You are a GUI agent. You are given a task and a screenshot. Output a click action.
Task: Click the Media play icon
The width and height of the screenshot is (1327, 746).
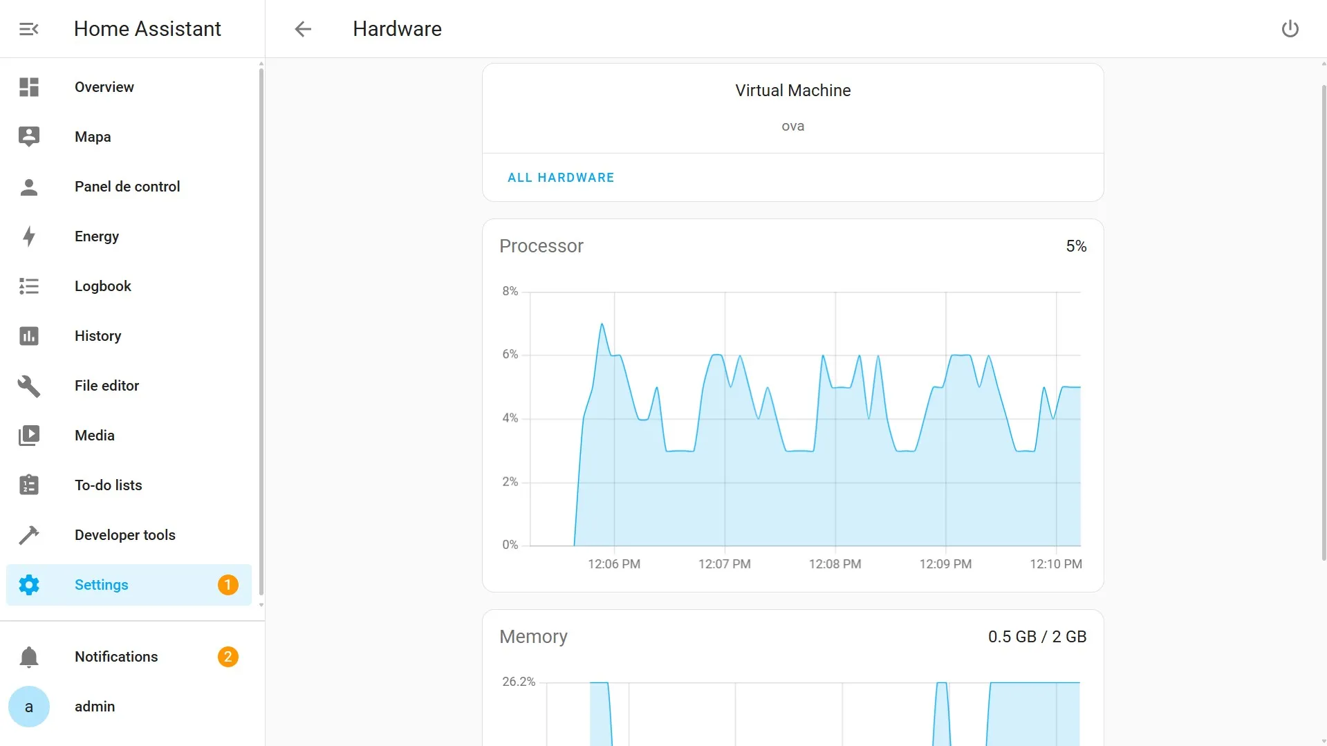pyautogui.click(x=29, y=436)
